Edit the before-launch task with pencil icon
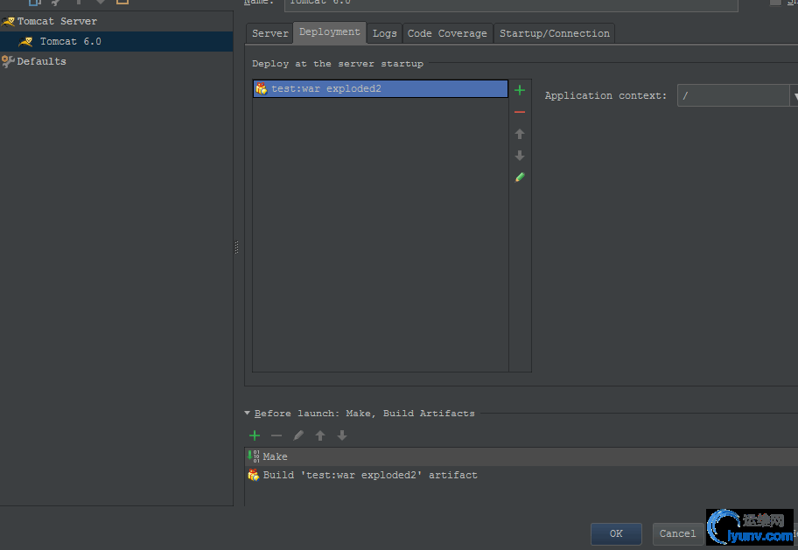This screenshot has height=550, width=798. coord(298,435)
